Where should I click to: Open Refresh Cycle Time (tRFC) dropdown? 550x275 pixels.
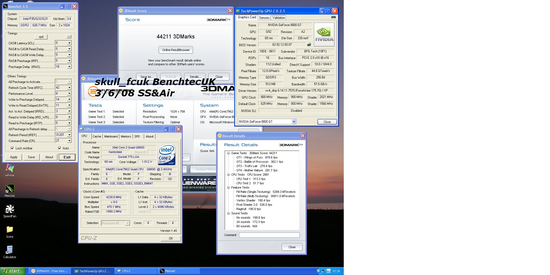click(69, 88)
